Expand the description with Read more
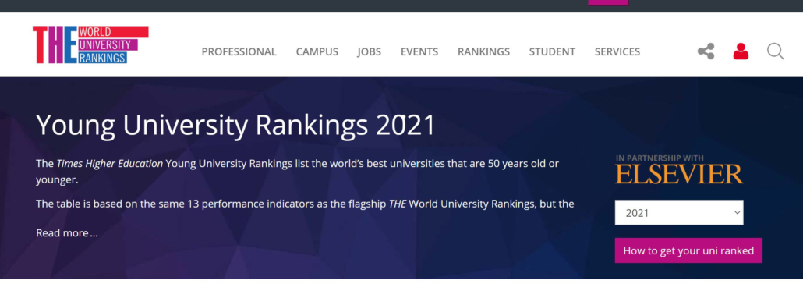This screenshot has height=291, width=803. click(x=66, y=233)
